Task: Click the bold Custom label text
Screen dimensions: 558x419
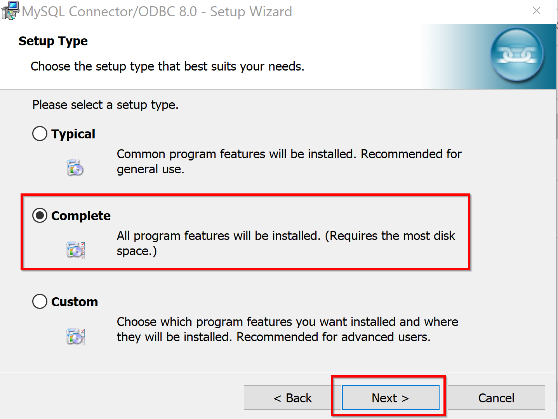Action: (75, 302)
